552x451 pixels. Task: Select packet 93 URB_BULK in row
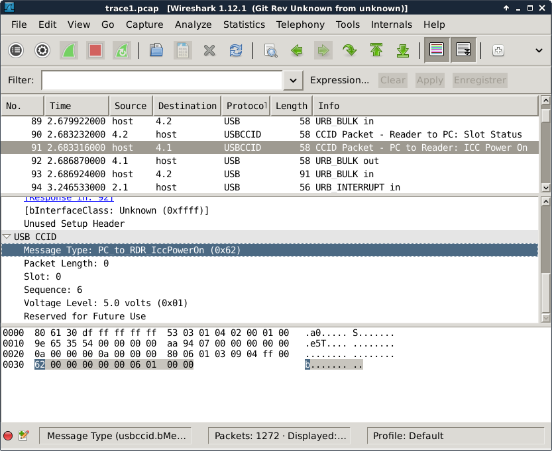[x=270, y=174]
